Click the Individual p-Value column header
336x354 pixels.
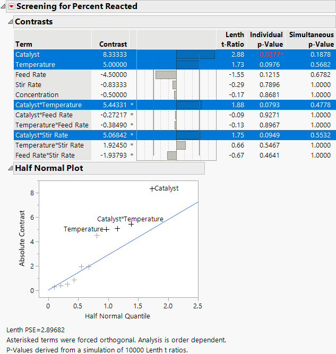tap(266, 39)
